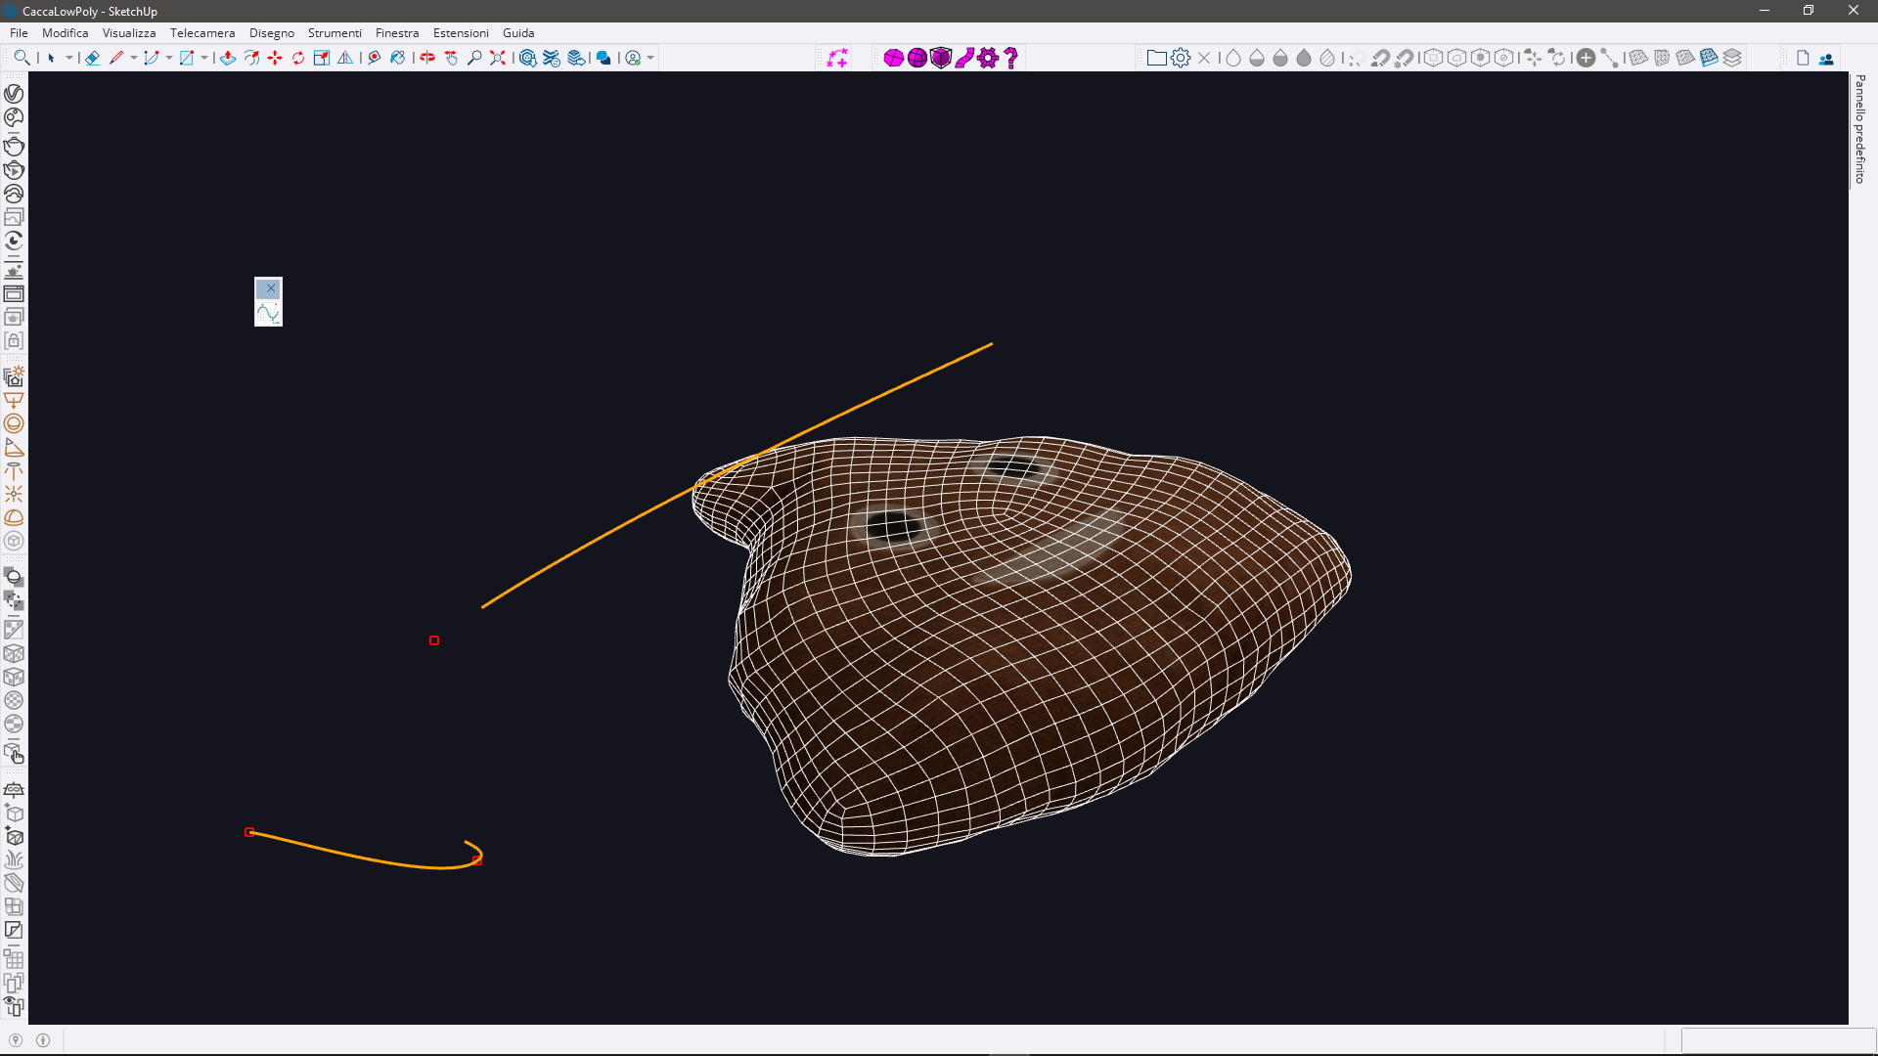Select the Push/Pull tool
Viewport: 1878px width, 1056px height.
click(x=228, y=58)
